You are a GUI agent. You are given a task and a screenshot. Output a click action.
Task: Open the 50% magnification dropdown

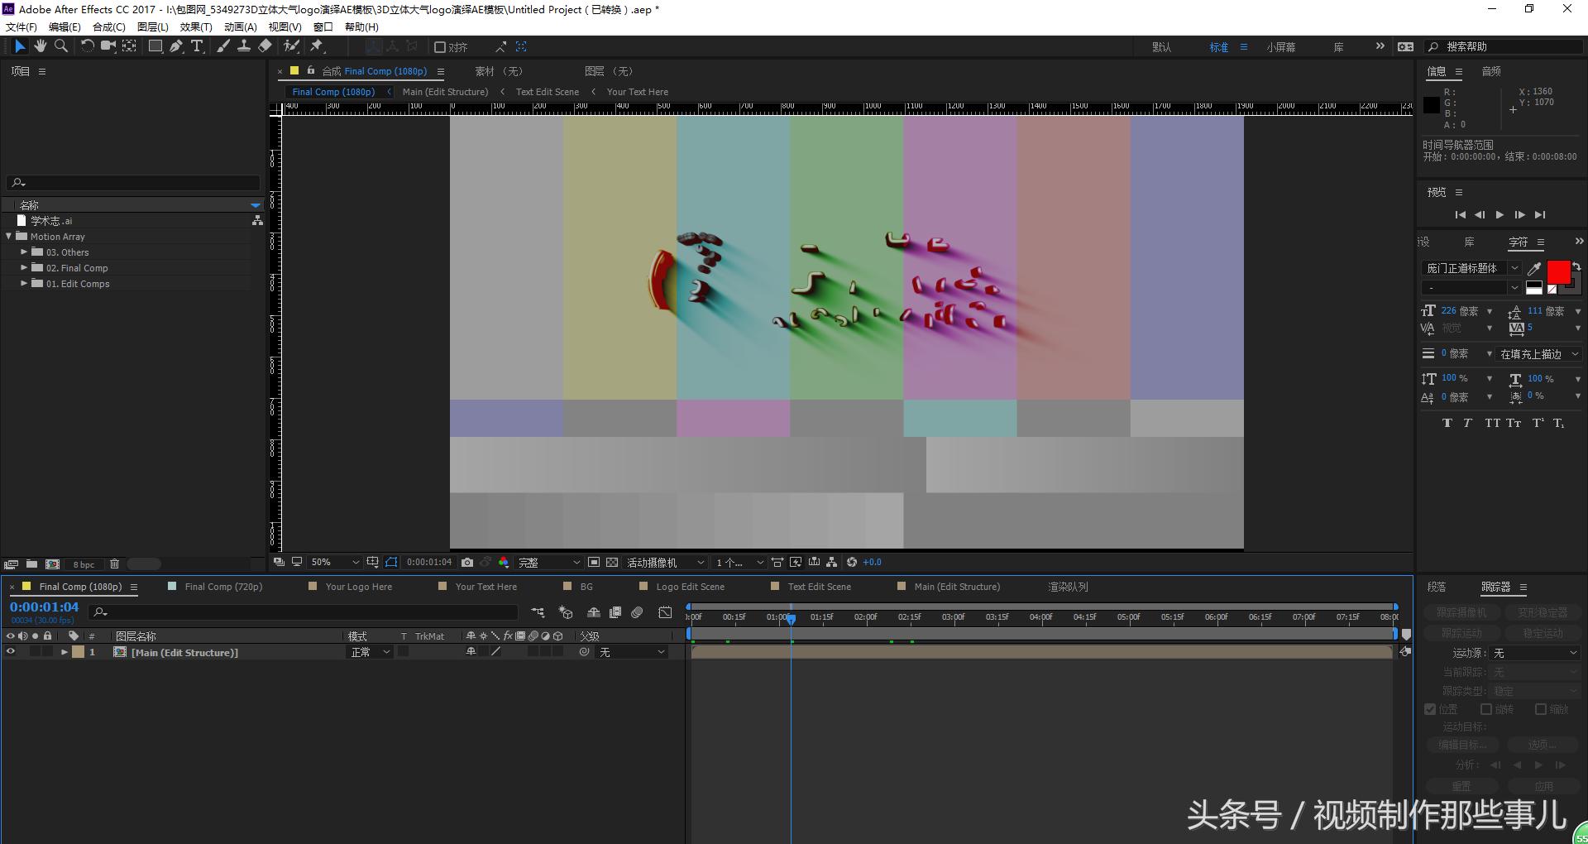pyautogui.click(x=335, y=563)
